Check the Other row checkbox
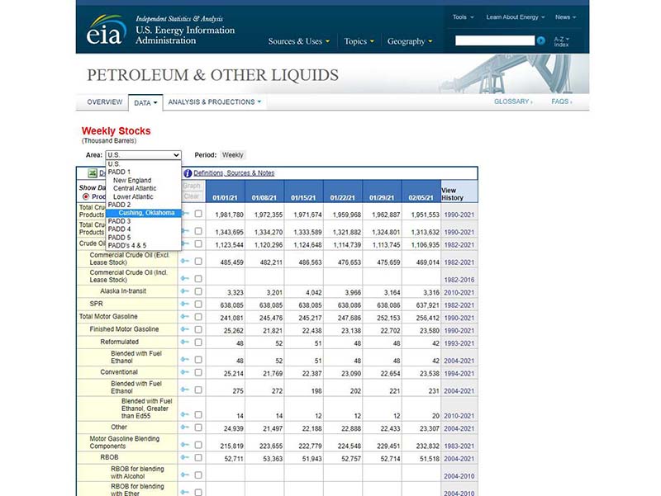Screen dimensions: 661x496 point(198,428)
